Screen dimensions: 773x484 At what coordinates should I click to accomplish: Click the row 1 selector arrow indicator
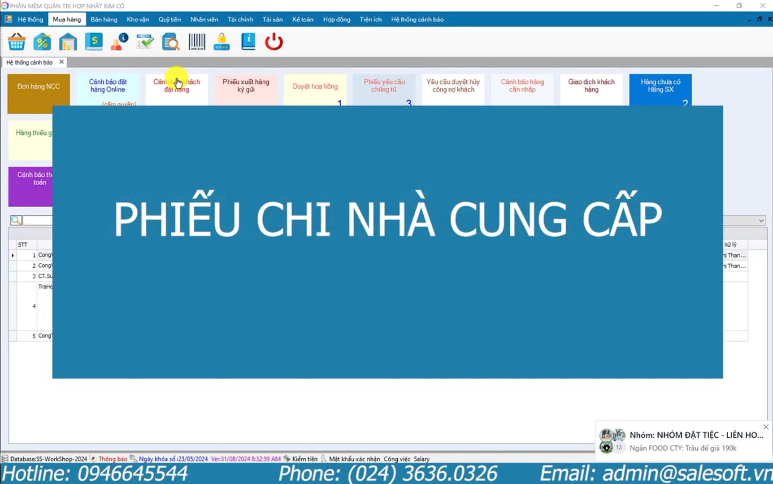click(x=13, y=255)
